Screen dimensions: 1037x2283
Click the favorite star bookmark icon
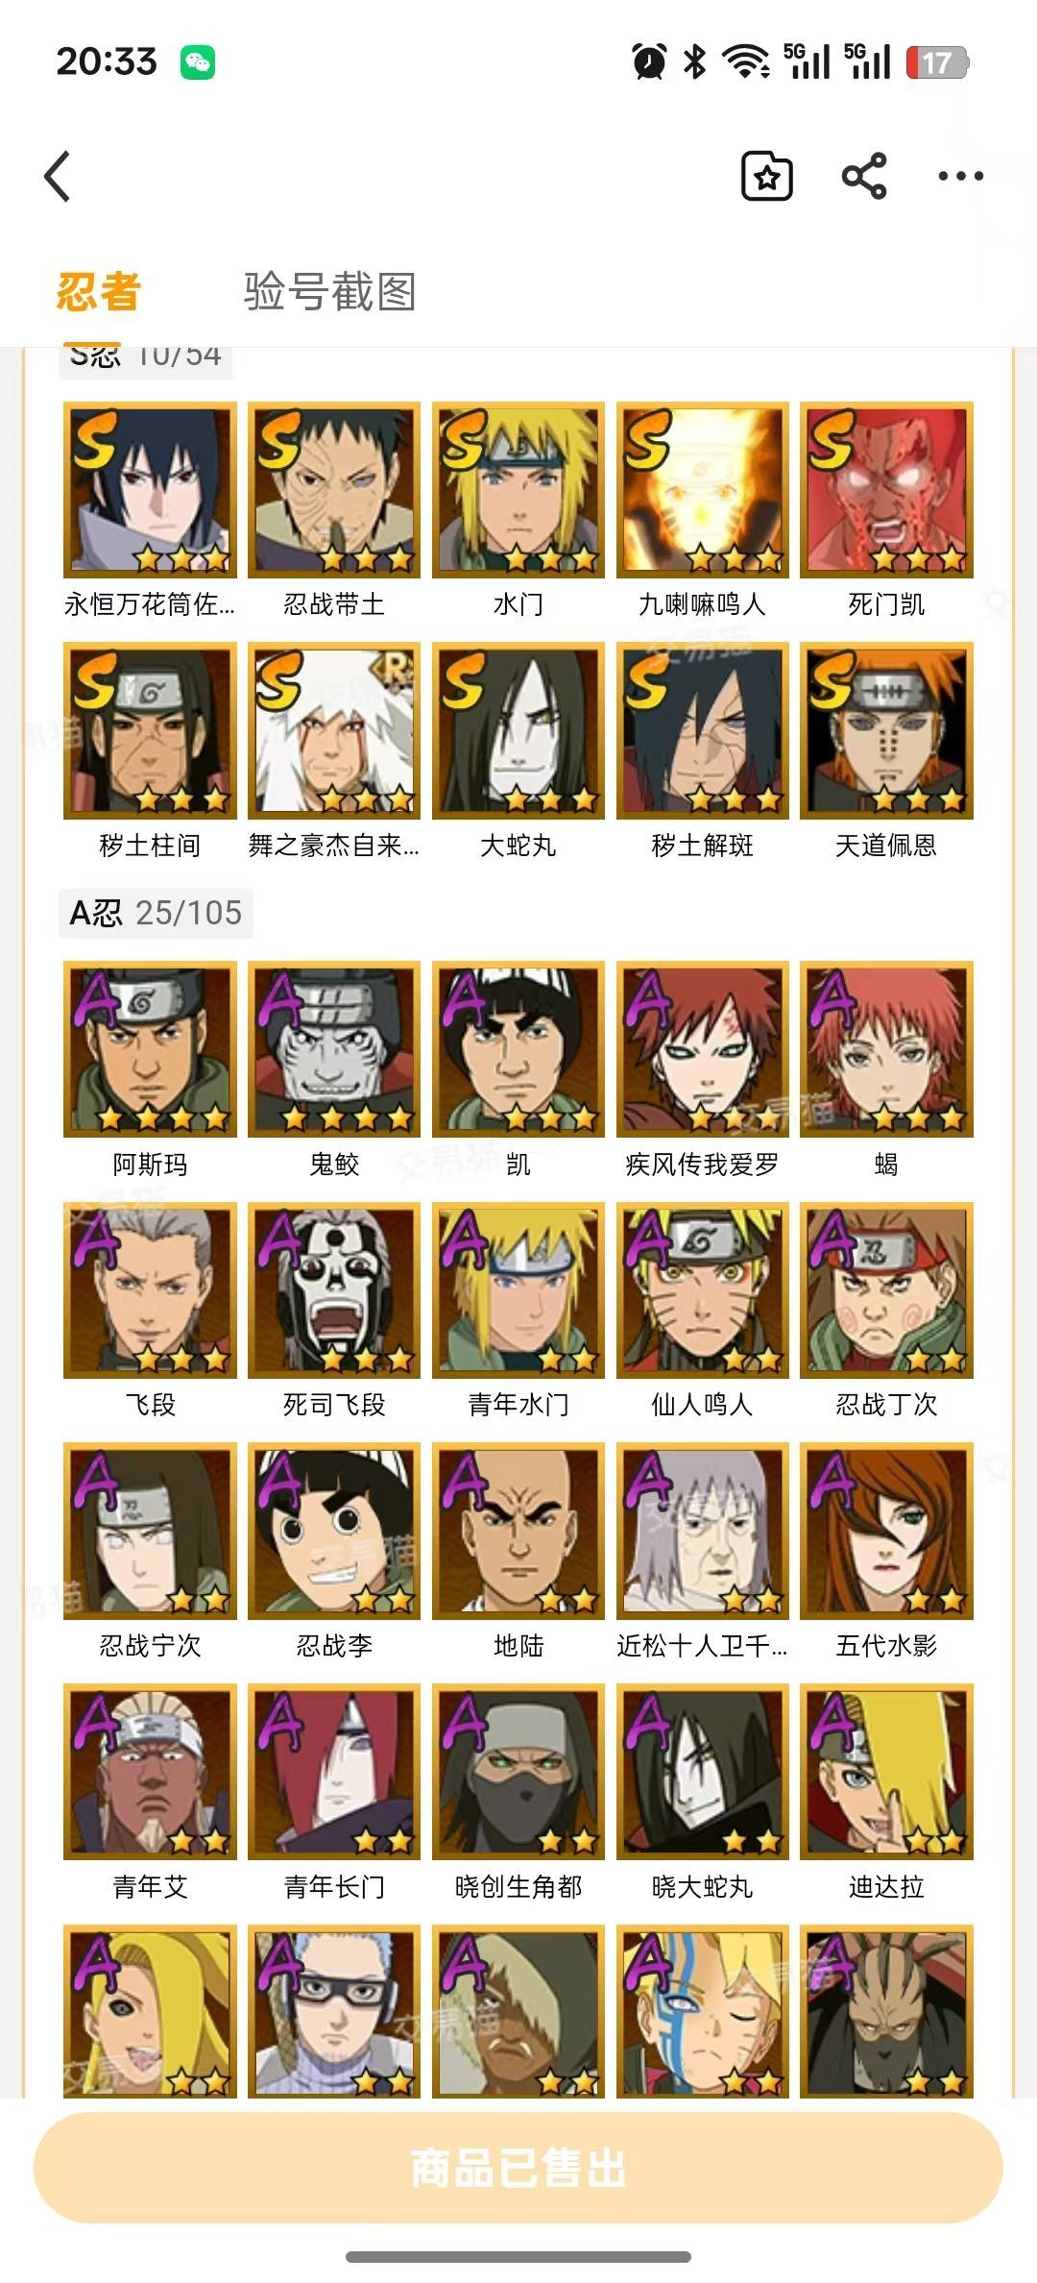(x=767, y=176)
